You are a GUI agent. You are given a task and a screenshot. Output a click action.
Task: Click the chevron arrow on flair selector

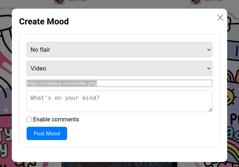click(x=208, y=50)
